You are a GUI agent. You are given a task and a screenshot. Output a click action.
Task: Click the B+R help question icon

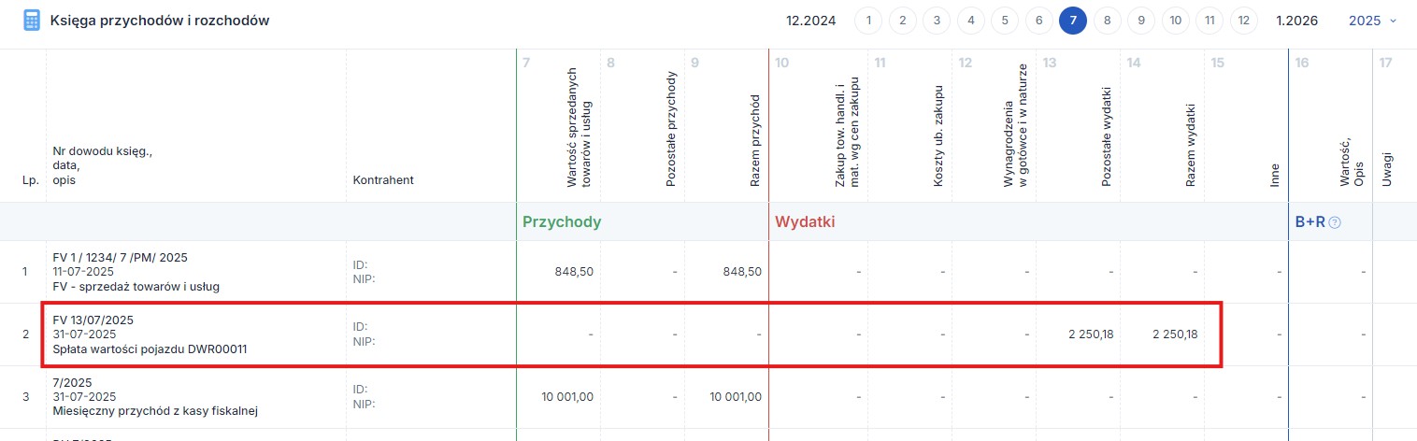[1335, 222]
